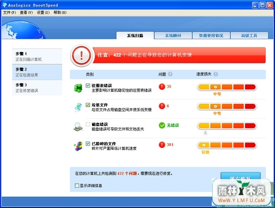Click the red alert icon beside 35
This screenshot has width=275, height=208.
pyautogui.click(x=162, y=86)
